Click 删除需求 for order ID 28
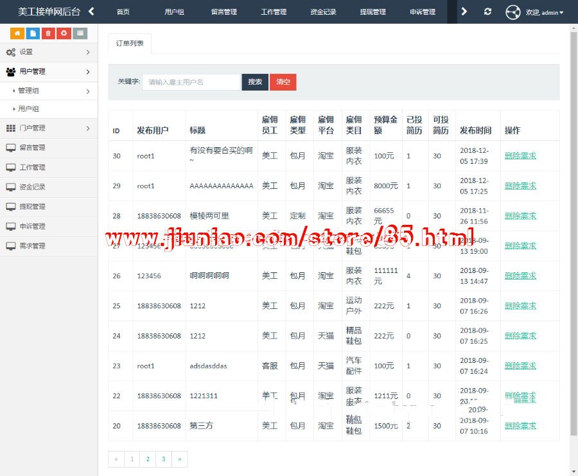 click(520, 216)
